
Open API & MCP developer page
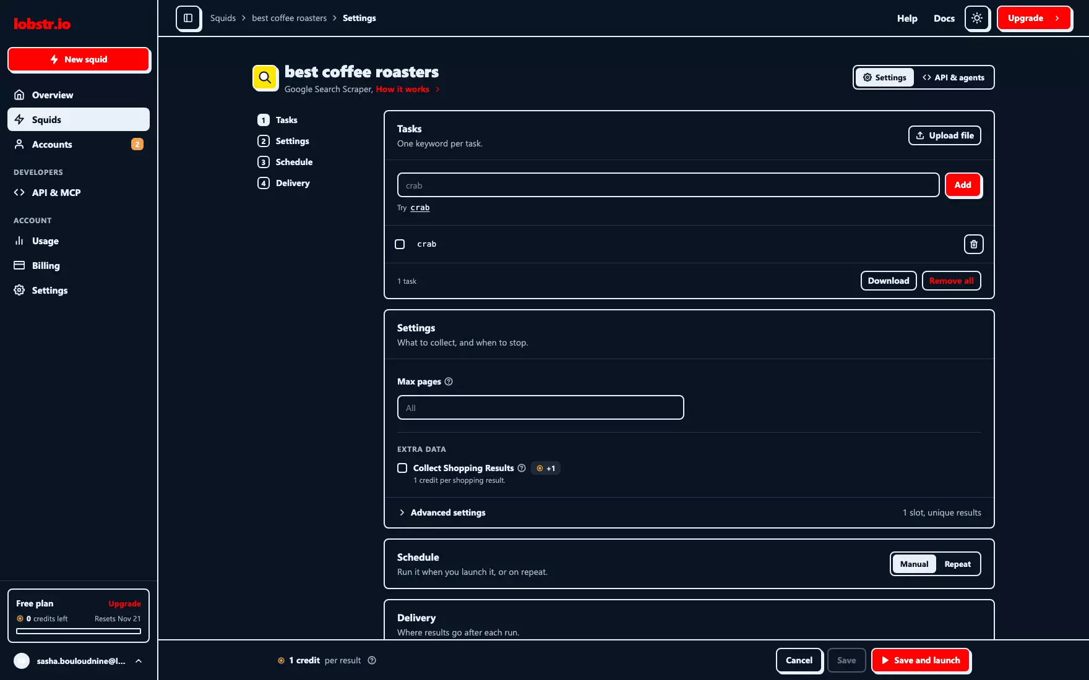click(x=79, y=192)
